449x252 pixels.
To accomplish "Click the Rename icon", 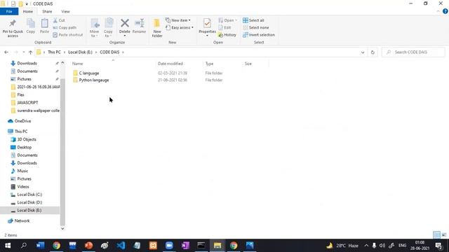I will coord(139,23).
